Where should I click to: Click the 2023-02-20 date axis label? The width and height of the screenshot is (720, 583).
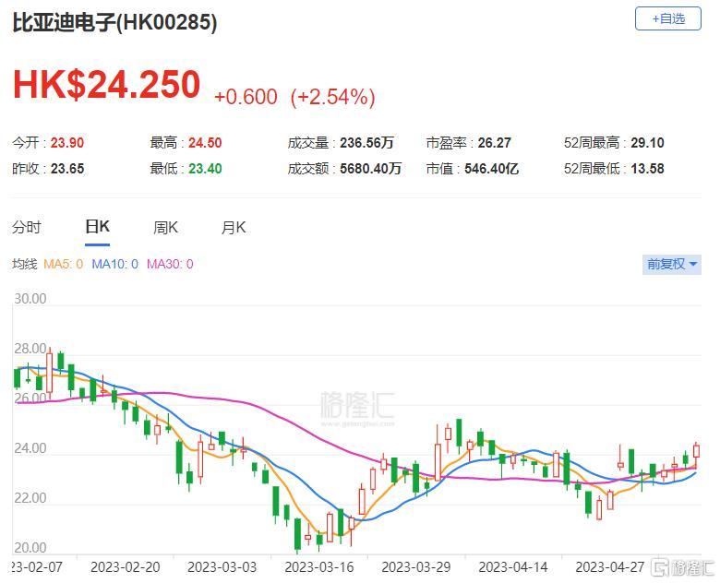(x=126, y=567)
